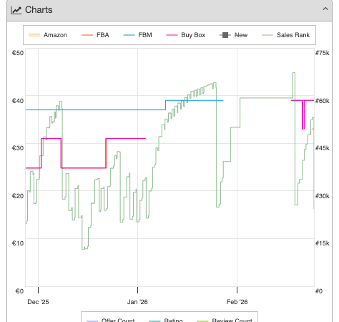Click the Charts panel title

point(39,10)
